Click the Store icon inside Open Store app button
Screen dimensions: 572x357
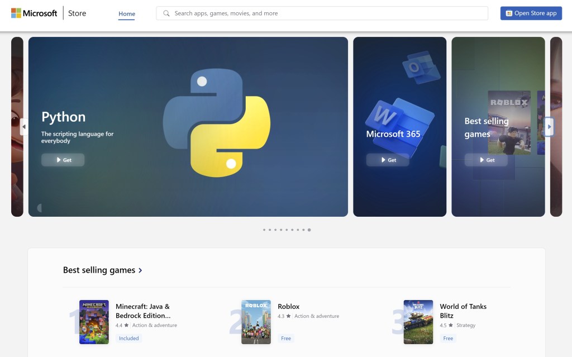(x=510, y=13)
